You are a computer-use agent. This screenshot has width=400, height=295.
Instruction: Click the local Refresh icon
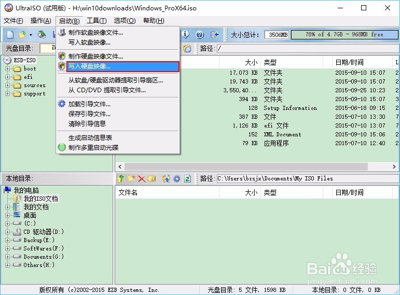[x=187, y=179]
